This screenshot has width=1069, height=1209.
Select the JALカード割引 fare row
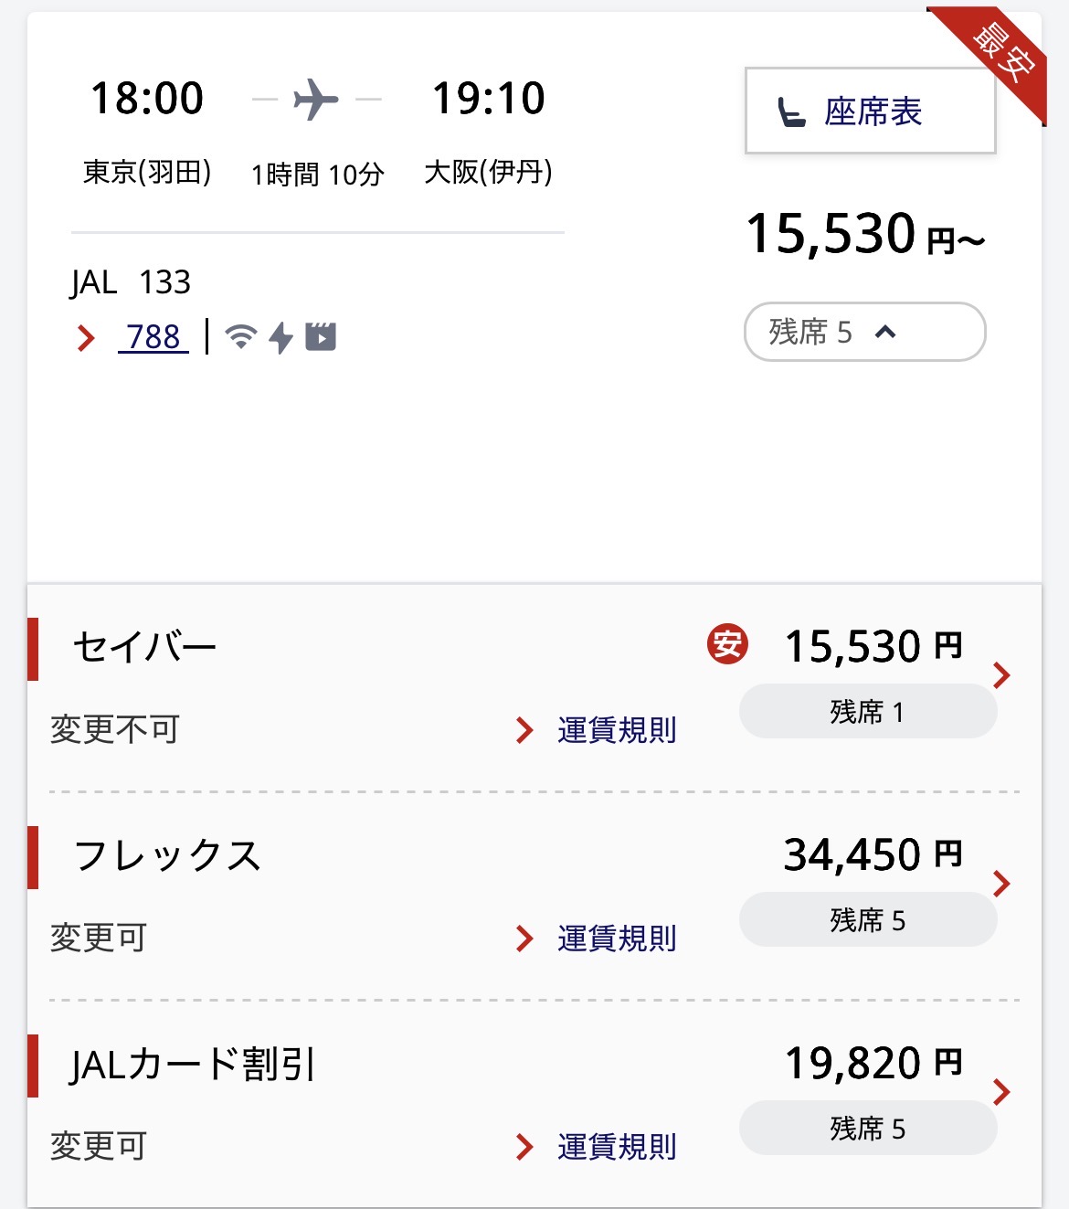pos(1001,1092)
